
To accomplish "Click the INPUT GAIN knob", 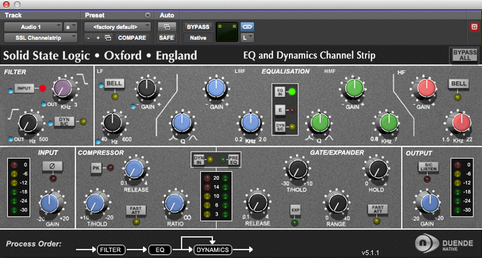I will click(49, 203).
